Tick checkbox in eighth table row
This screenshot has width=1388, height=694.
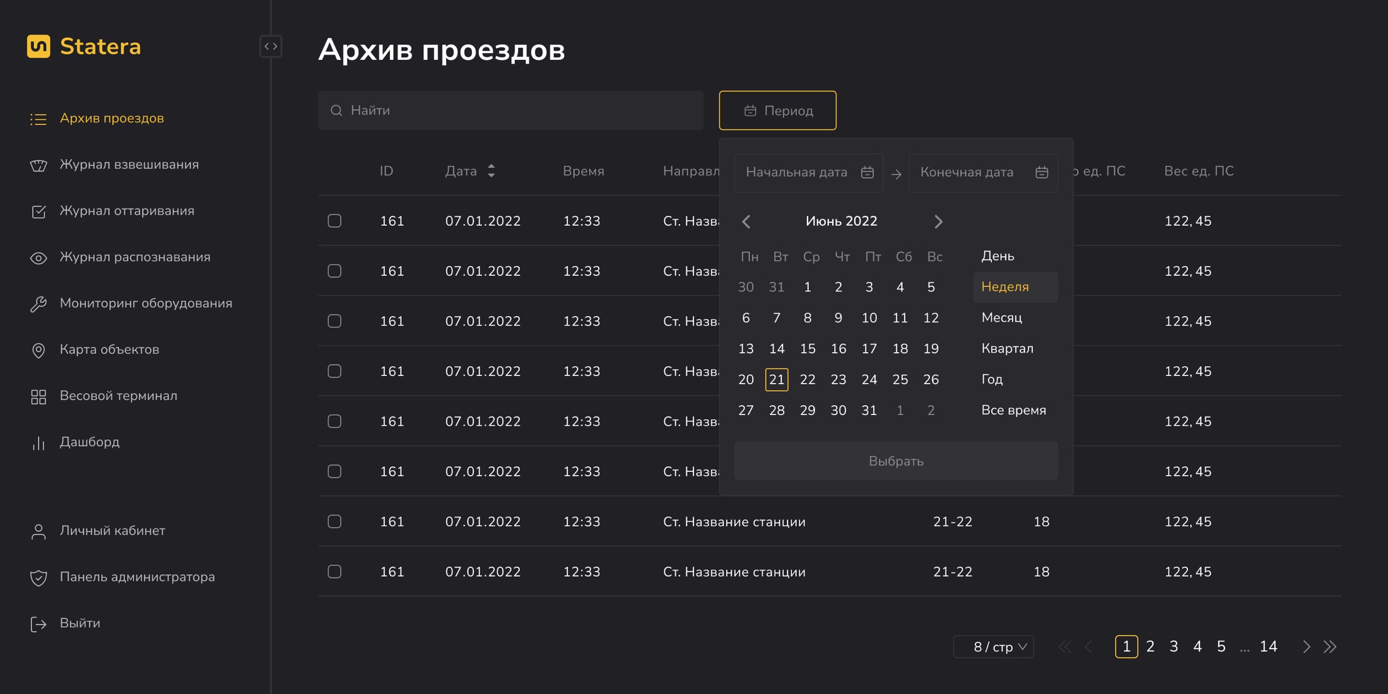tap(334, 572)
